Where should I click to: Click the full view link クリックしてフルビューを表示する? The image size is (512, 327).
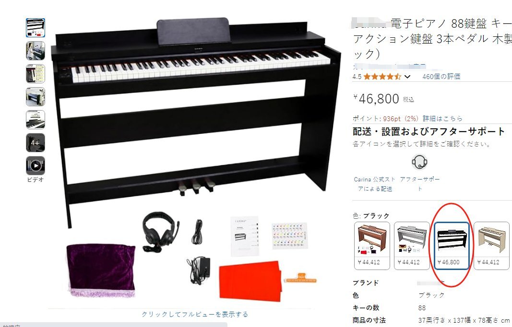click(x=195, y=314)
